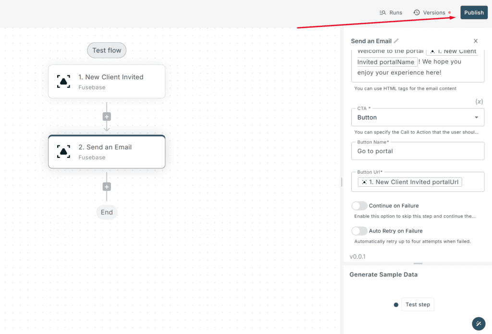Click the Publish button

tap(474, 12)
